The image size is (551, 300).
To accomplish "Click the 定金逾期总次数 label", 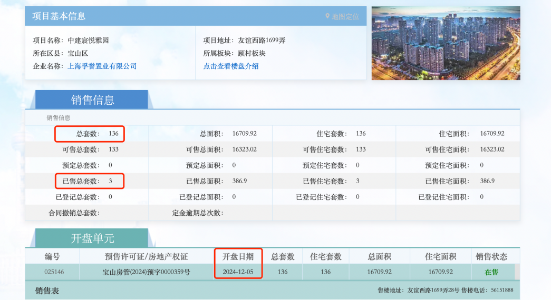I will coord(198,213).
